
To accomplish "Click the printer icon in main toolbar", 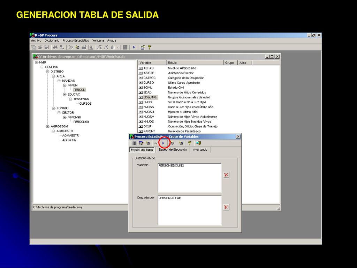I will [x=84, y=47].
